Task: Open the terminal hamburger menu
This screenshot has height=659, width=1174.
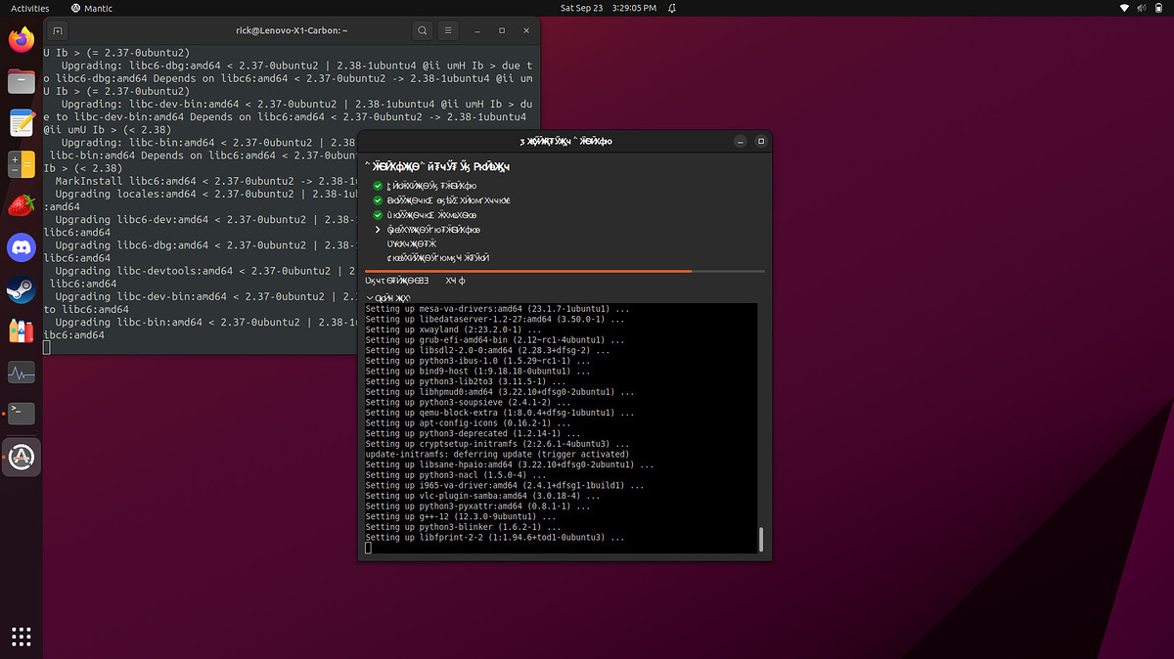Action: (x=448, y=30)
